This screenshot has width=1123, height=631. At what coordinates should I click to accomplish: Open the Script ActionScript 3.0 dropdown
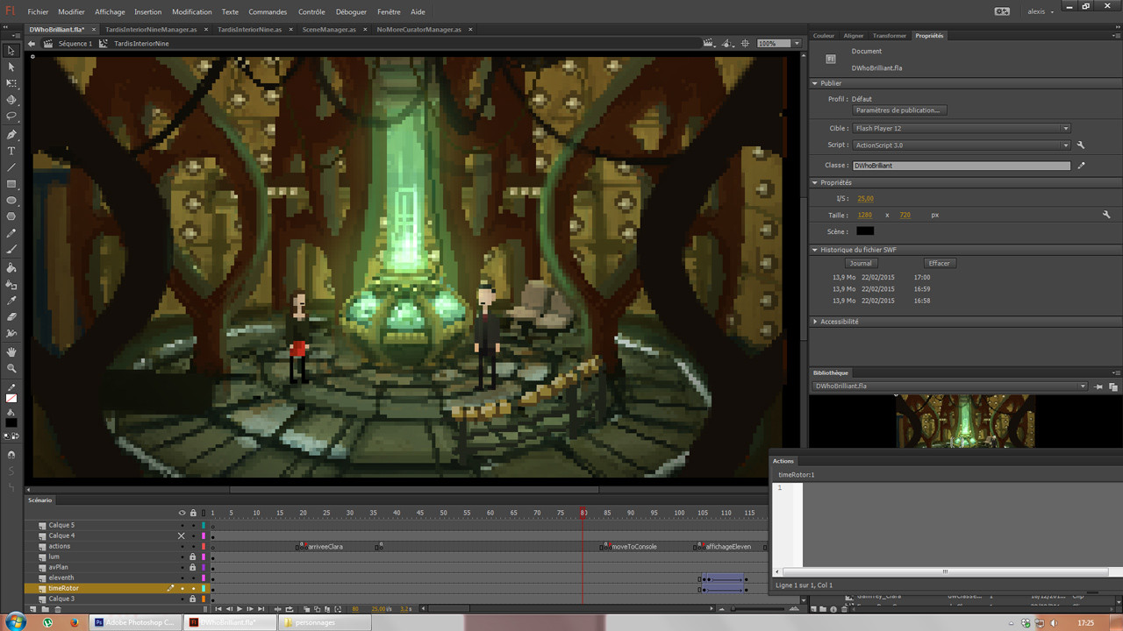(x=962, y=145)
